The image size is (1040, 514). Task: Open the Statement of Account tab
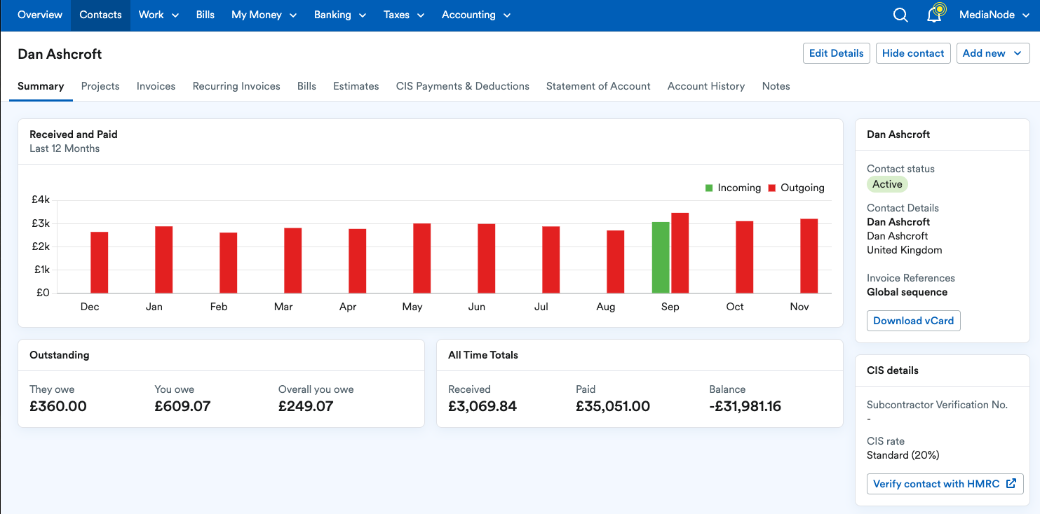598,86
